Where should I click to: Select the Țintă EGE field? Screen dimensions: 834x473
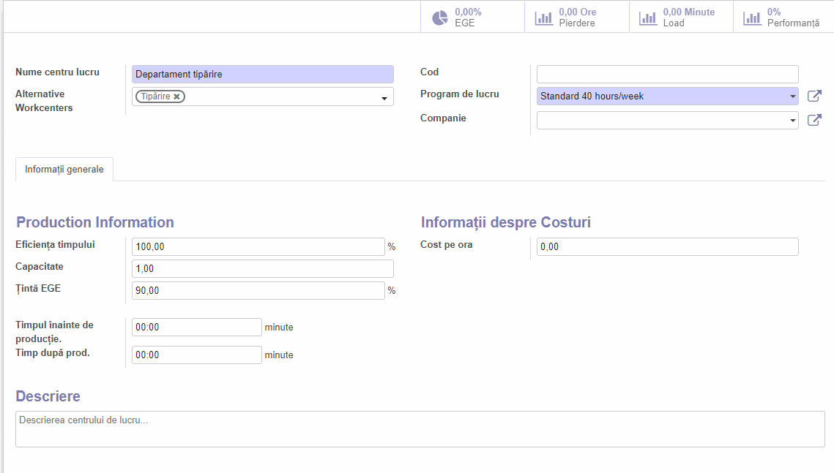[x=258, y=290]
